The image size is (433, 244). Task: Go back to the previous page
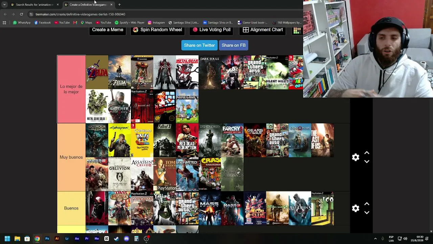coord(5,14)
